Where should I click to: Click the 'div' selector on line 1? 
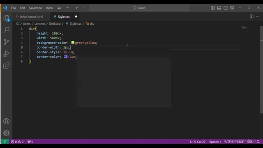pos(32,29)
